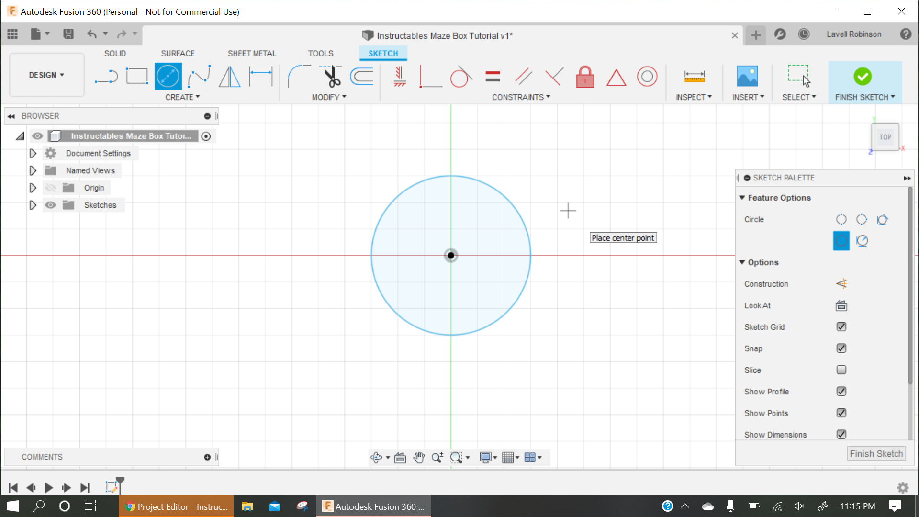Toggle Construction line mode

click(x=841, y=284)
